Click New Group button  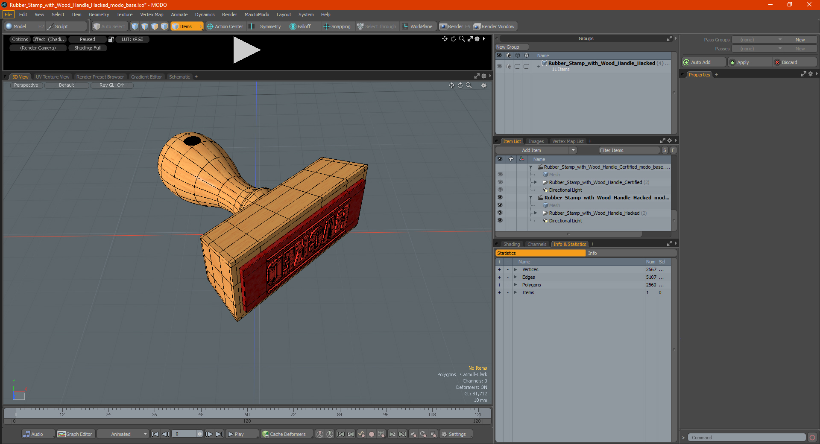pyautogui.click(x=512, y=47)
